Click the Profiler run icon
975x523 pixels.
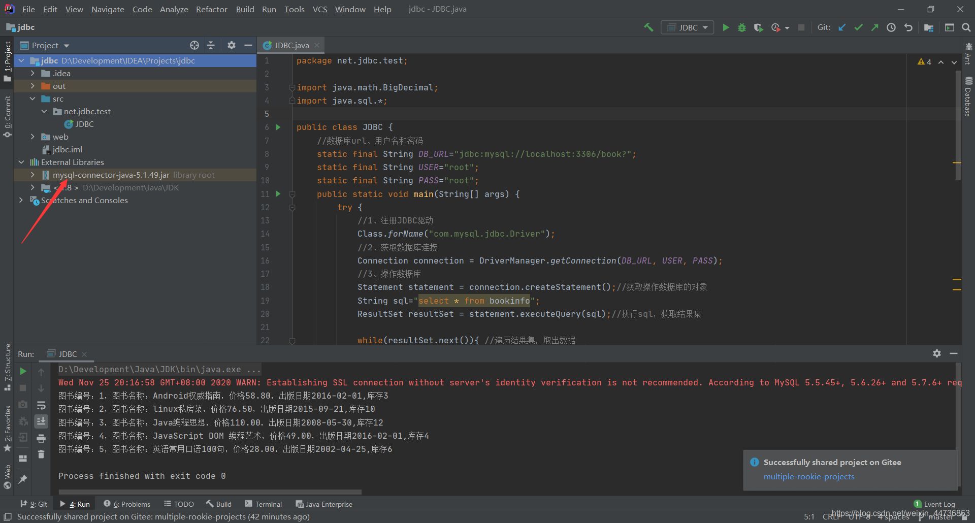pyautogui.click(x=775, y=27)
